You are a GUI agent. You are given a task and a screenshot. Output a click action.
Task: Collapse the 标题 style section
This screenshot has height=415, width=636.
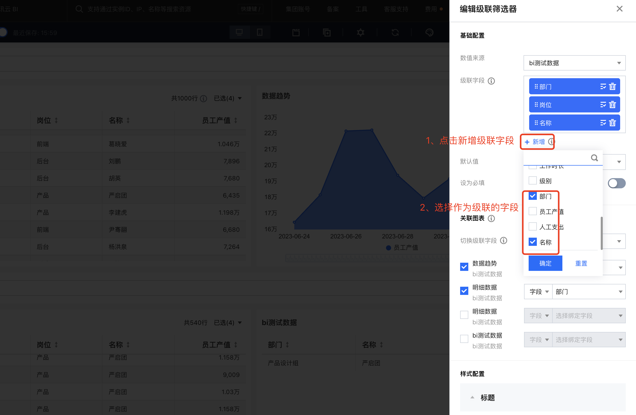click(x=472, y=397)
